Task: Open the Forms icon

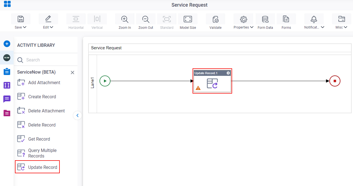Action: (286, 19)
